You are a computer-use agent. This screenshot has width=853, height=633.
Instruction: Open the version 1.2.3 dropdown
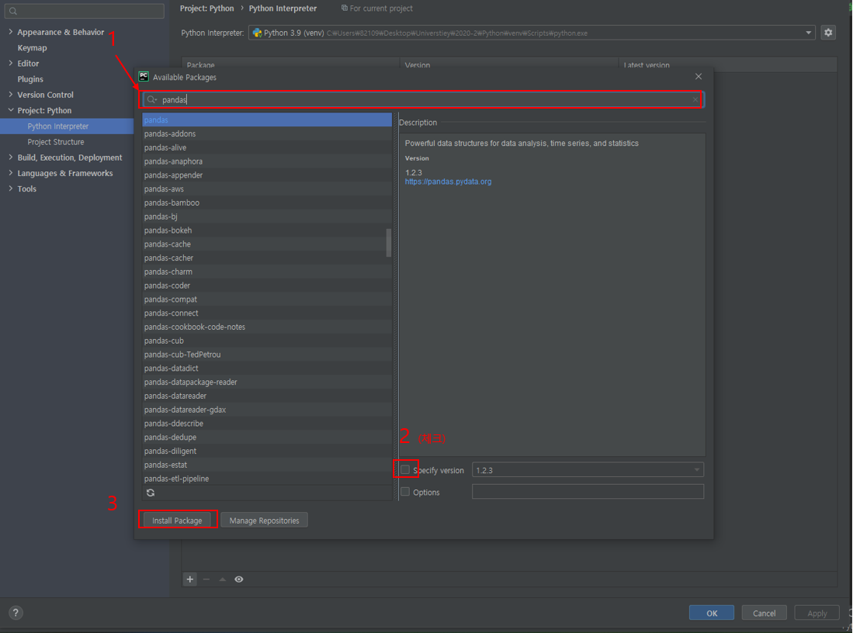point(697,470)
